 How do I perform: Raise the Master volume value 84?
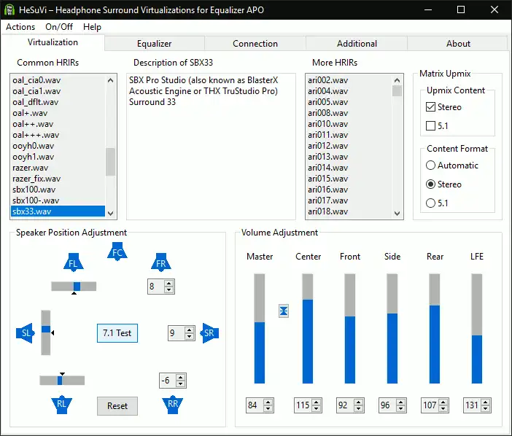[x=268, y=402]
